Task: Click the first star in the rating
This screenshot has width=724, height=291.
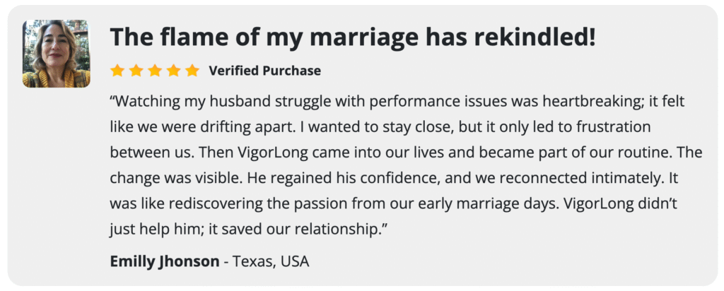Action: pyautogui.click(x=117, y=71)
